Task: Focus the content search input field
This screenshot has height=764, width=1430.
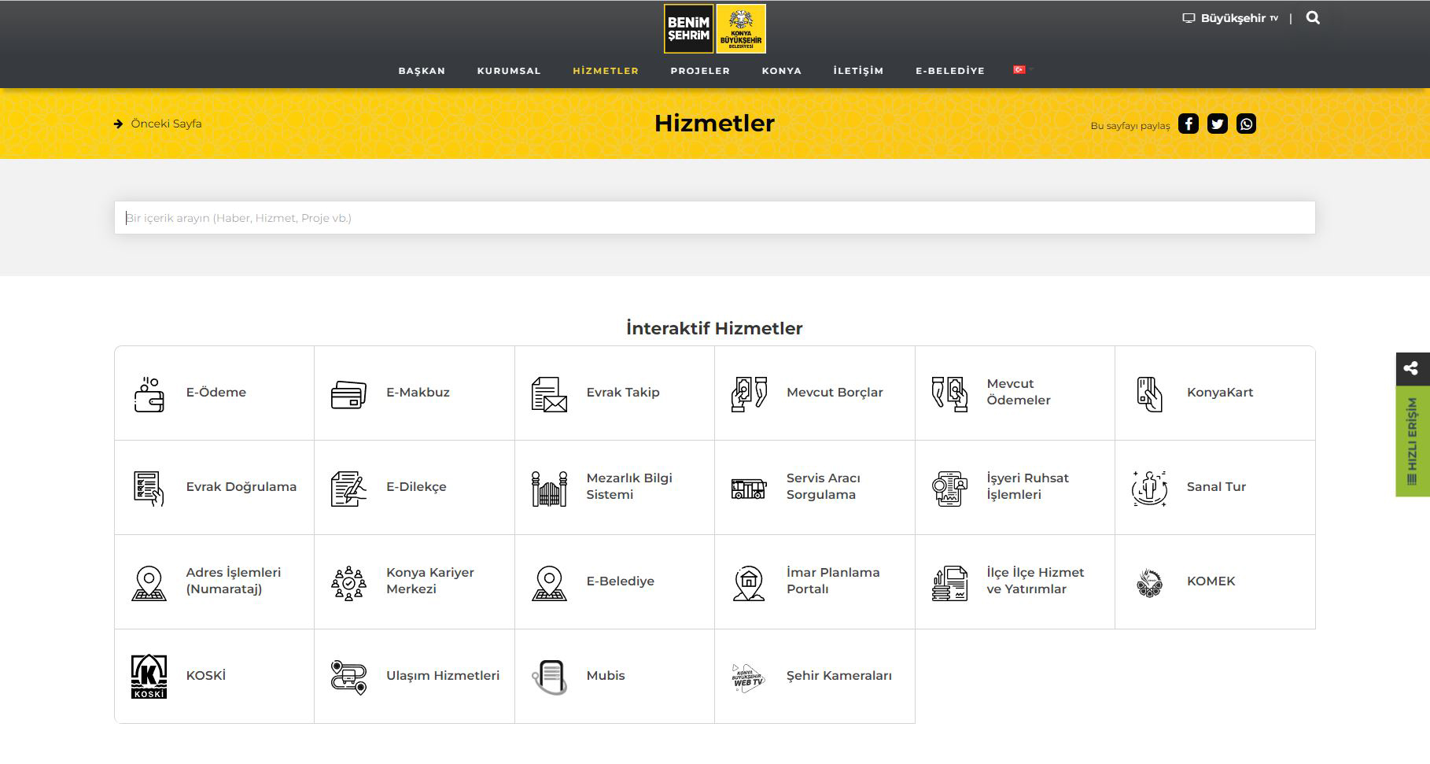Action: pyautogui.click(x=714, y=218)
